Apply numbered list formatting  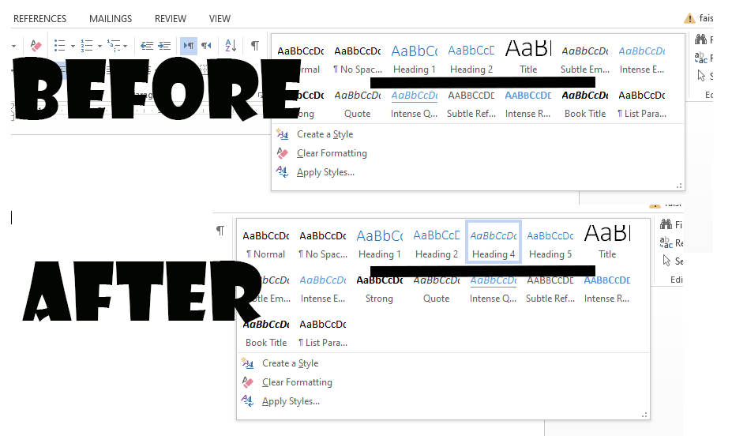coord(85,46)
